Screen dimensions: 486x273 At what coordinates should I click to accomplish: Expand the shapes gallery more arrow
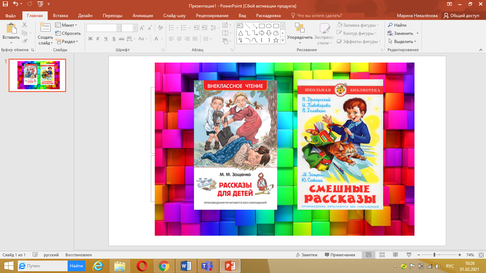pyautogui.click(x=283, y=41)
